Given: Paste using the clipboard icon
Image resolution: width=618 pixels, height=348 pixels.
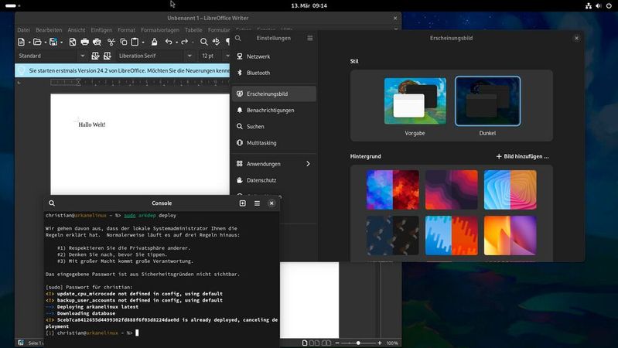Looking at the screenshot, I should pos(135,42).
